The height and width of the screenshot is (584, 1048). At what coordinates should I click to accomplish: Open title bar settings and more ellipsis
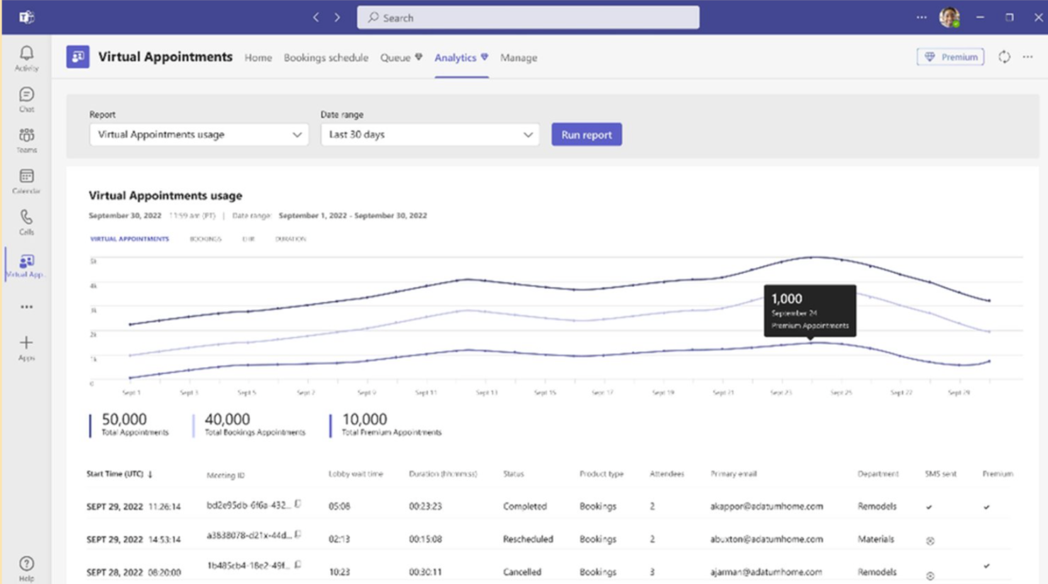pyautogui.click(x=921, y=18)
